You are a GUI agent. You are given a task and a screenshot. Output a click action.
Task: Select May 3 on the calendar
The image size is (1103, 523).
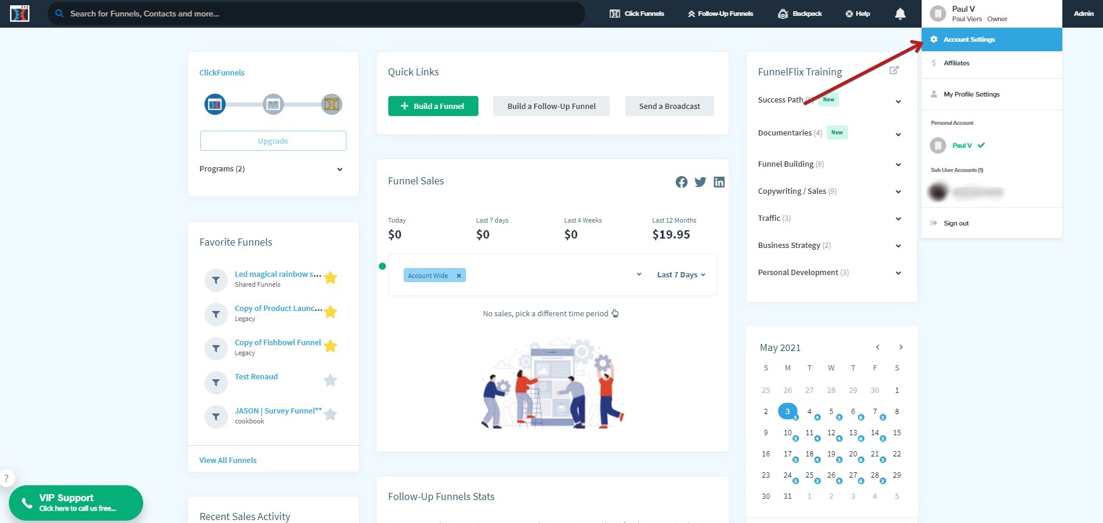click(788, 411)
